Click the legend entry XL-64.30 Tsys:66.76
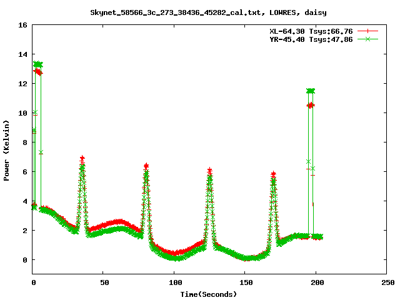Viewport: 400px width, 300px height. 311,31
